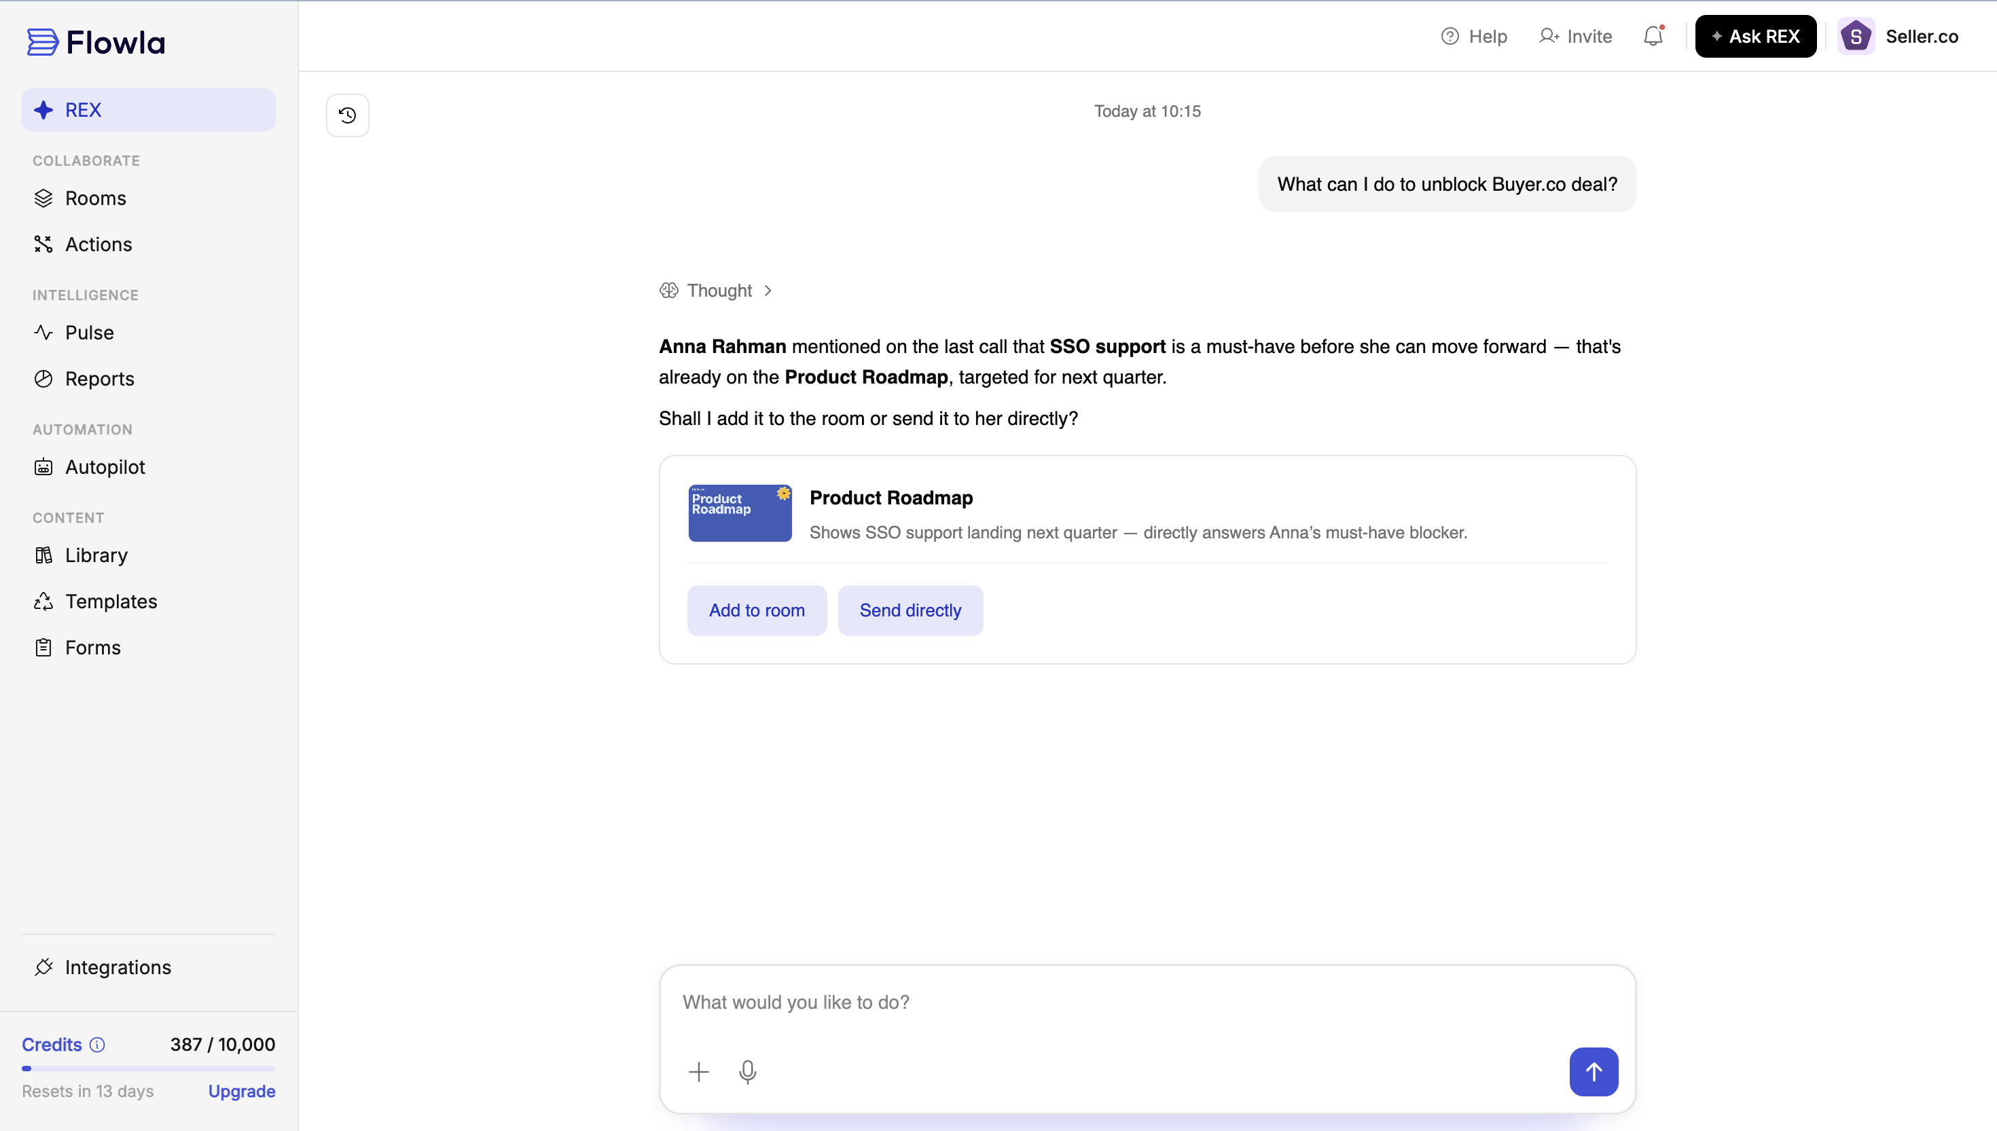Click the Flowla logo
Viewport: 1997px width, 1131px height.
point(96,42)
